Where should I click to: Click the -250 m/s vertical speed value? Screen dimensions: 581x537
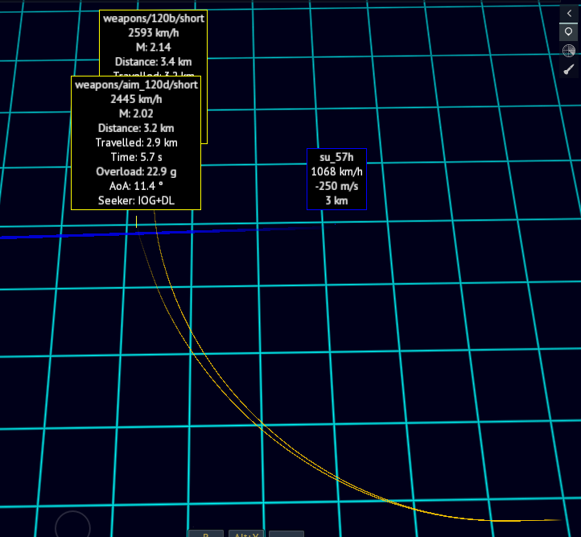point(336,185)
